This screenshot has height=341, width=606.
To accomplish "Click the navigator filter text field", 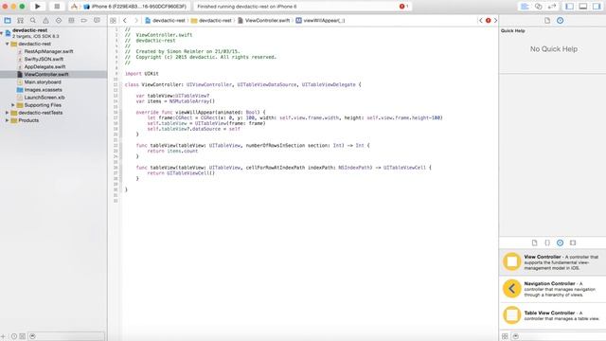I will 66,337.
